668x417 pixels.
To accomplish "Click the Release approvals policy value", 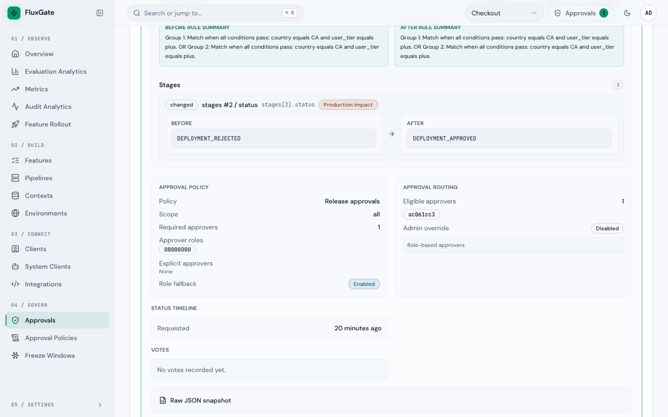I will (352, 201).
